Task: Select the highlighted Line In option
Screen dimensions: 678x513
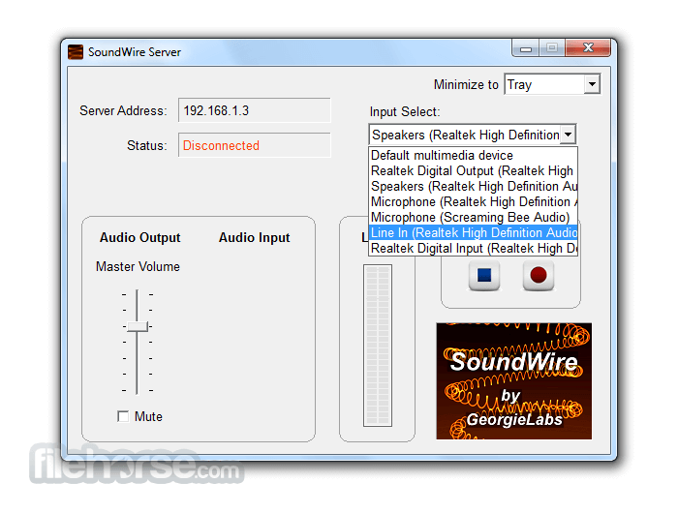Action: click(x=473, y=233)
